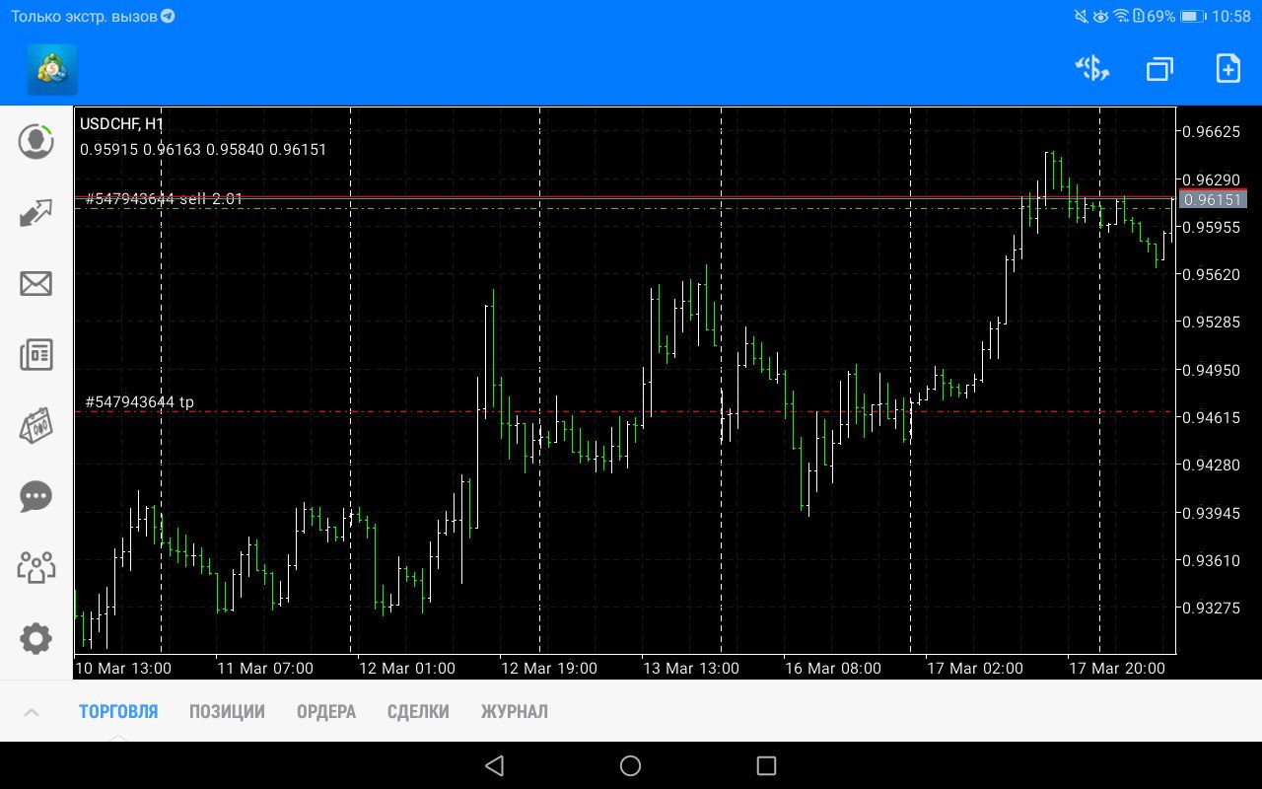
Task: Open the traders community people icon
Action: click(x=36, y=567)
